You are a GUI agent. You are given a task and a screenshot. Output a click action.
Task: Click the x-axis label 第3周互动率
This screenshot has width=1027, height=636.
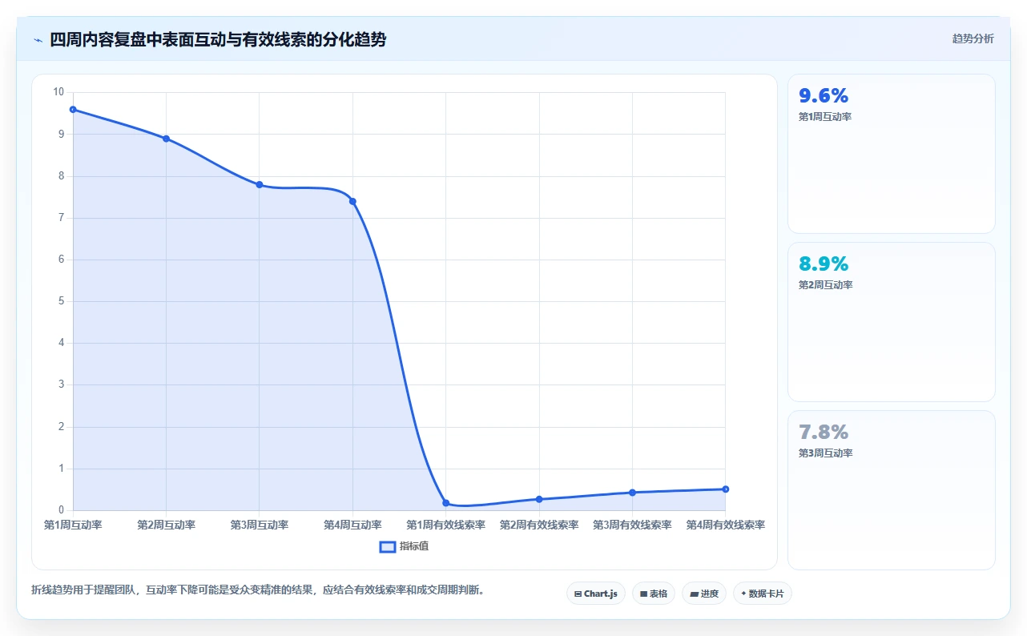[260, 525]
